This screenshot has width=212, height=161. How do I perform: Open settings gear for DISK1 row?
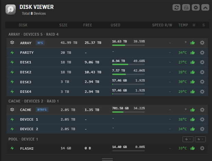202,62
